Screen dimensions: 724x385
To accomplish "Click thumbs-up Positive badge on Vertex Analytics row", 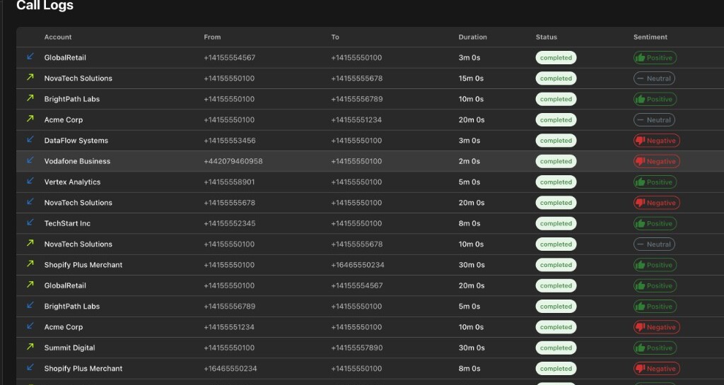I will click(655, 182).
